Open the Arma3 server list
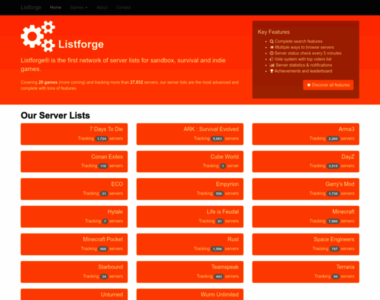380x300 pixels. pyautogui.click(x=305, y=134)
